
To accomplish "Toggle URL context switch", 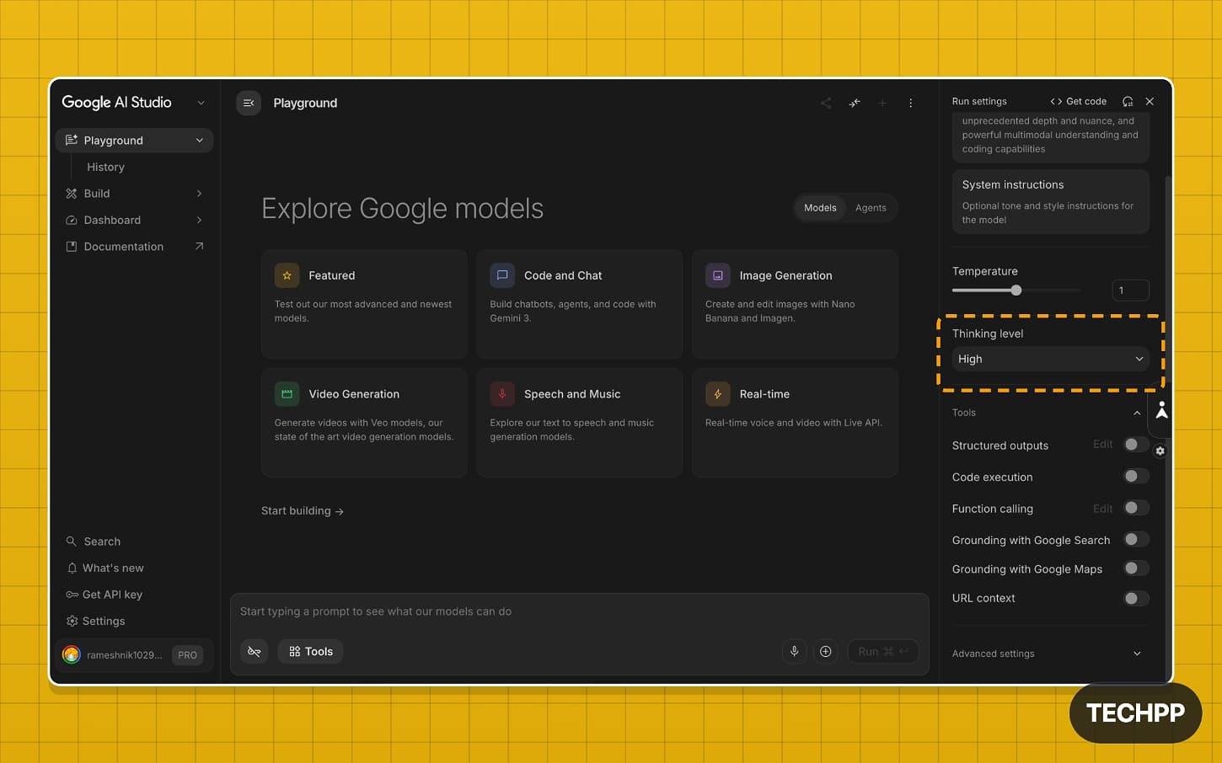I will pos(1136,599).
